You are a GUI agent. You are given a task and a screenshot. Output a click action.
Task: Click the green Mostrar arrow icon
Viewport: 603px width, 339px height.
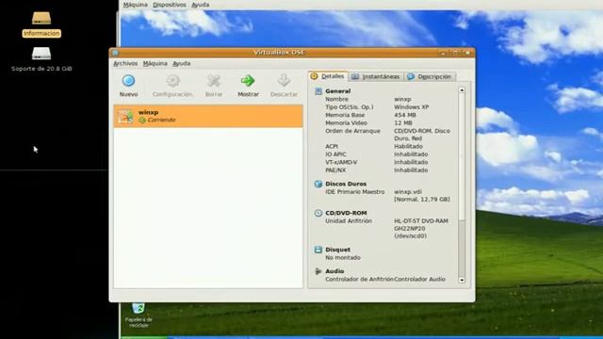[x=248, y=81]
